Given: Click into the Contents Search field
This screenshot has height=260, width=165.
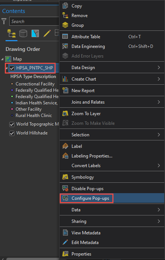Looking at the screenshot, I should pos(34,22).
